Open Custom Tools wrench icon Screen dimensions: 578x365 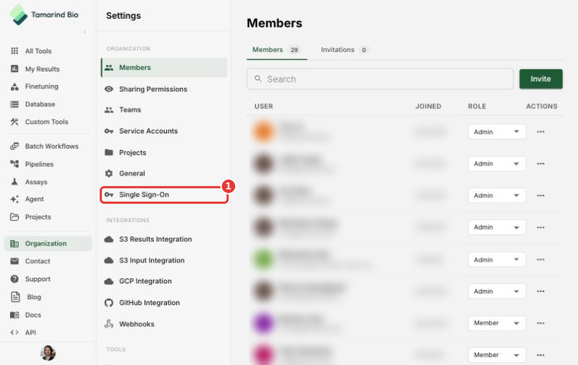tap(14, 122)
